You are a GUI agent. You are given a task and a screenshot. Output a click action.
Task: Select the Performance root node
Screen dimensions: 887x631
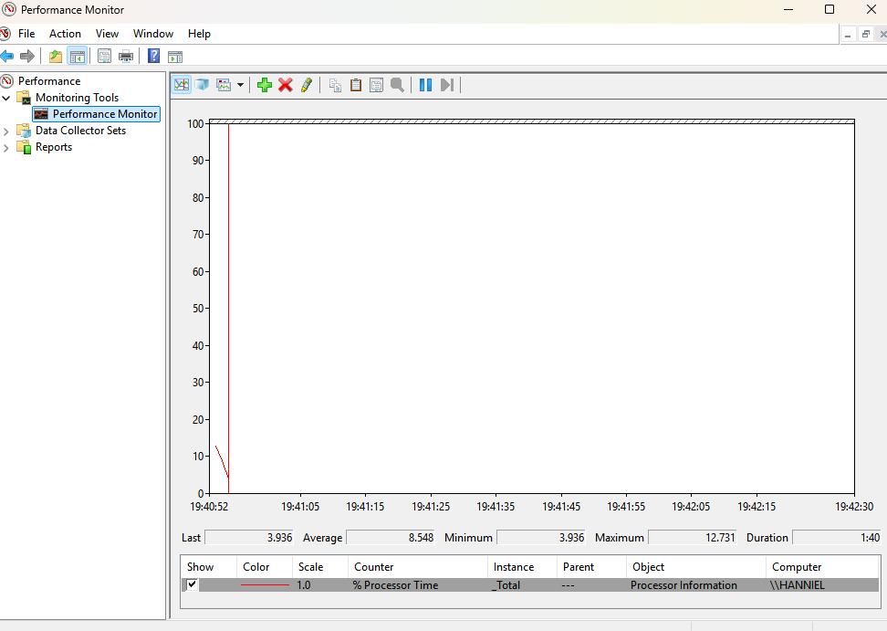click(x=49, y=81)
